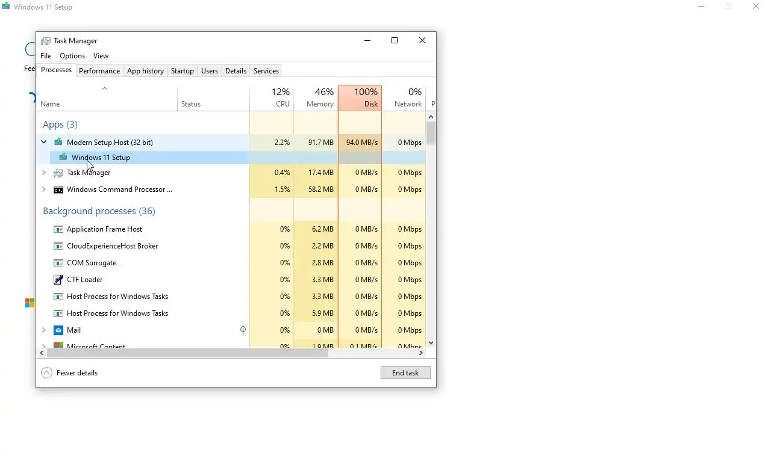Screen dimensions: 771x462
Task: Select the CTF Loader process row
Action: (x=231, y=280)
